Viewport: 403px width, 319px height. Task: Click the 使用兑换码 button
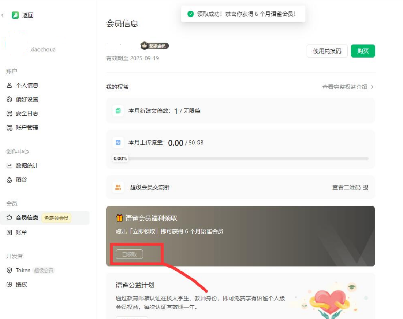tap(327, 51)
